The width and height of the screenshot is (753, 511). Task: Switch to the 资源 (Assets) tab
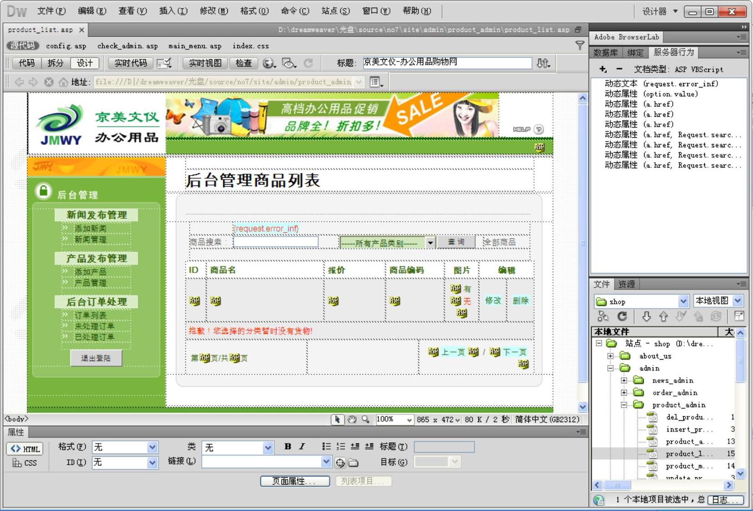pos(626,284)
